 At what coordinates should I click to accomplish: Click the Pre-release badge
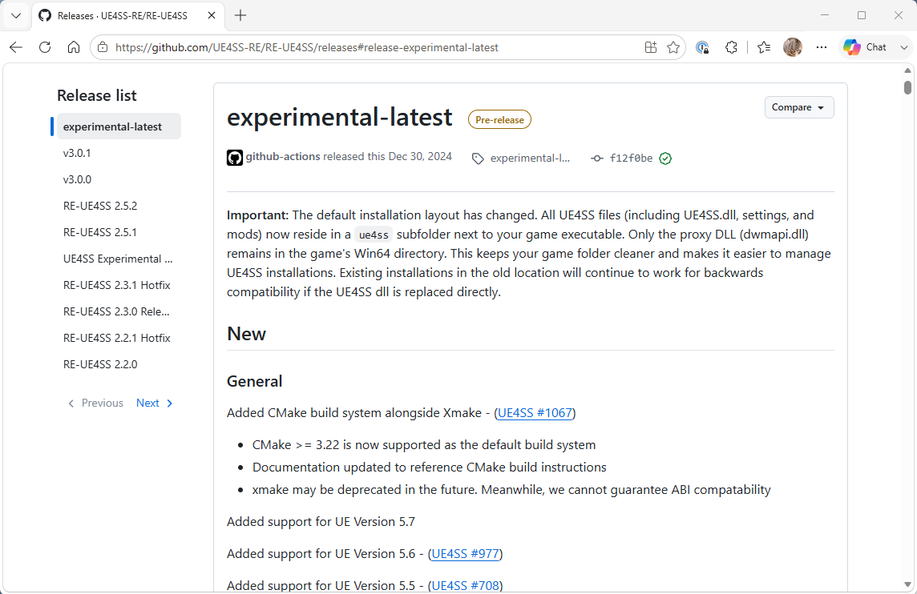point(499,120)
